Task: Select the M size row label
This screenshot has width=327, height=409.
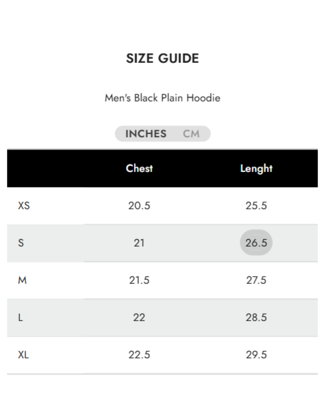Action: pos(22,280)
